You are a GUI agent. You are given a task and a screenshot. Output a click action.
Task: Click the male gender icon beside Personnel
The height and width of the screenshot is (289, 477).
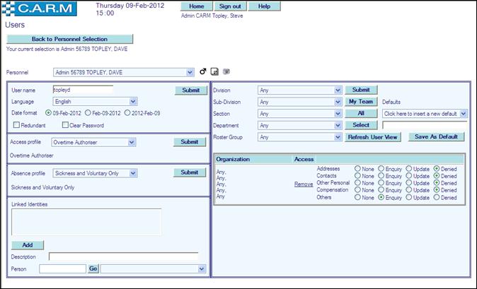(x=202, y=71)
